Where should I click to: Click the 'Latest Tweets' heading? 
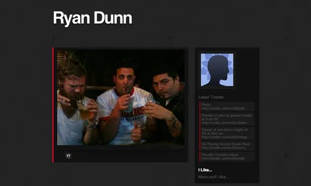click(211, 97)
